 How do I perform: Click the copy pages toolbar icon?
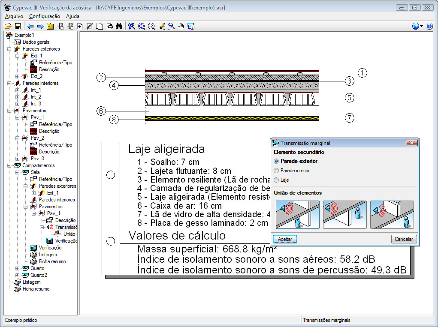[x=100, y=26]
